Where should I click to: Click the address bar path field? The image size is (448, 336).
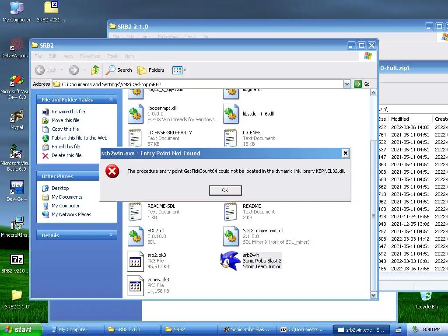(x=198, y=84)
